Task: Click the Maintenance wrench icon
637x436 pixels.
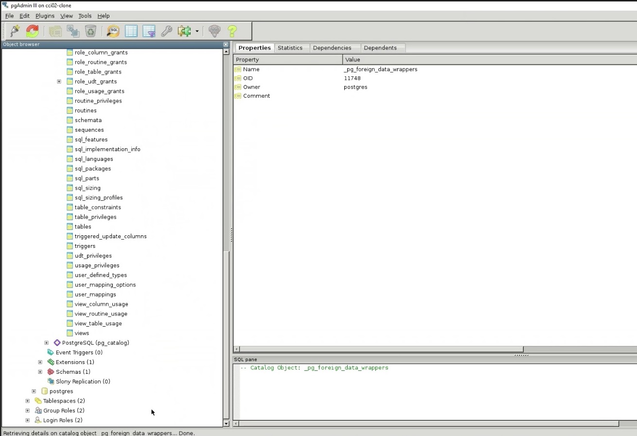Action: [166, 31]
